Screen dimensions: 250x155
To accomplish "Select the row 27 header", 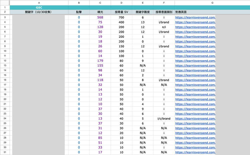I will [x=5, y=133].
